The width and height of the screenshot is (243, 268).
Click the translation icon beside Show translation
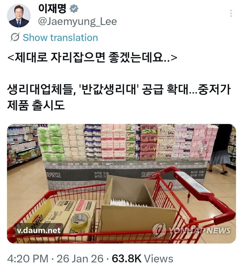coord(15,37)
